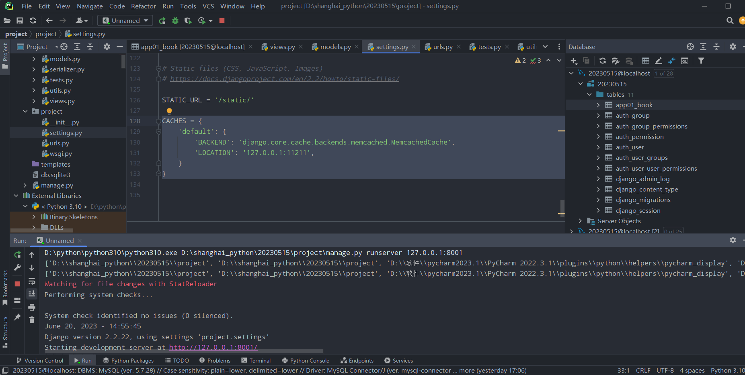
Task: Toggle the TODO tool window button
Action: point(177,361)
